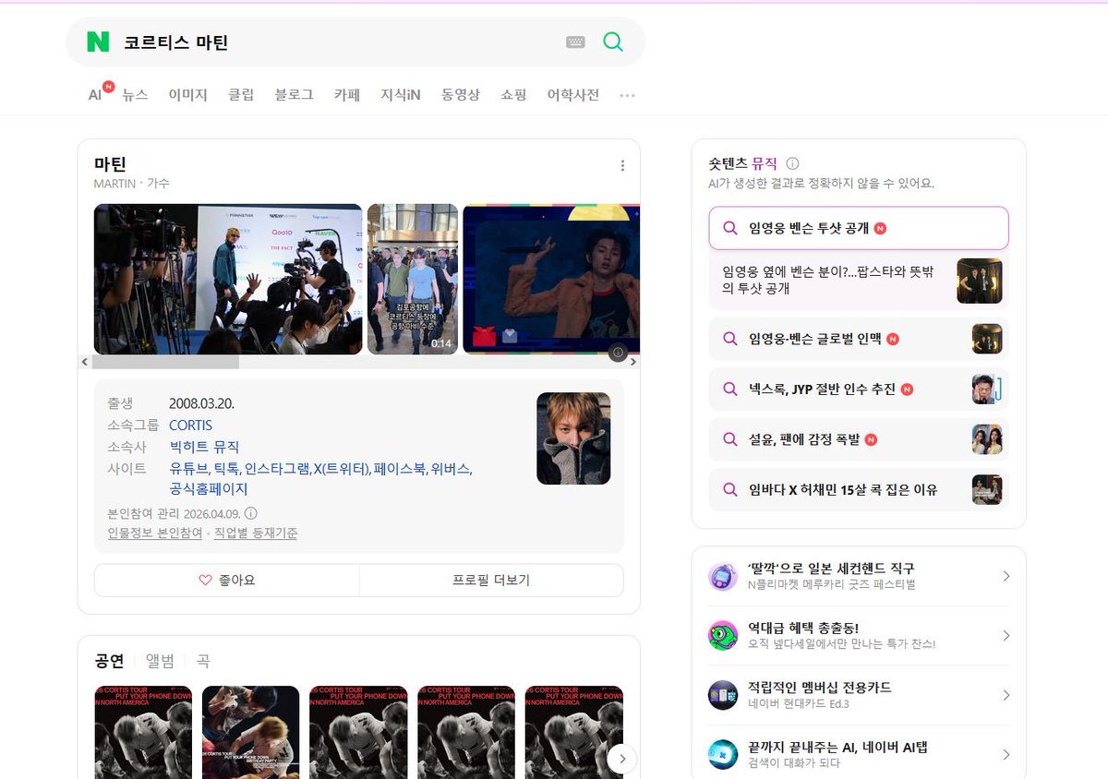
Task: Open the X(트위터) site link
Action: (x=341, y=469)
